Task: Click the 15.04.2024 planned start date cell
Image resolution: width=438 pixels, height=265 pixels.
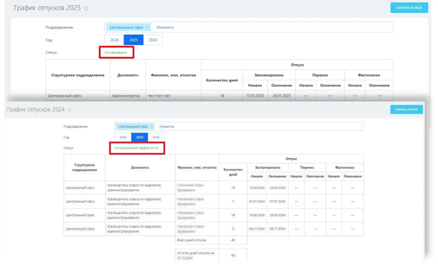Action: (257, 188)
